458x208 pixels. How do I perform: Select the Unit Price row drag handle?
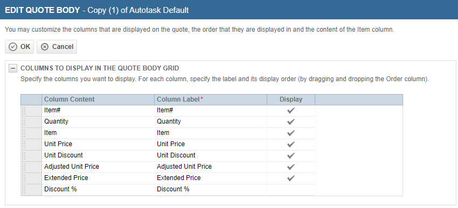click(x=24, y=145)
